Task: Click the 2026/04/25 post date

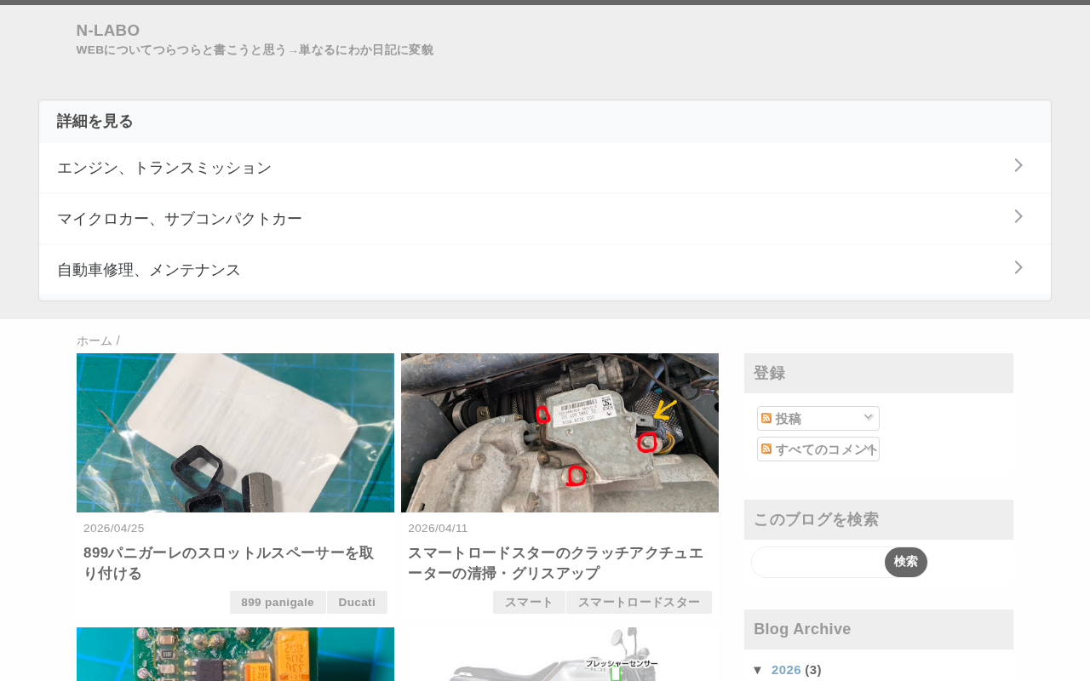Action: click(114, 528)
